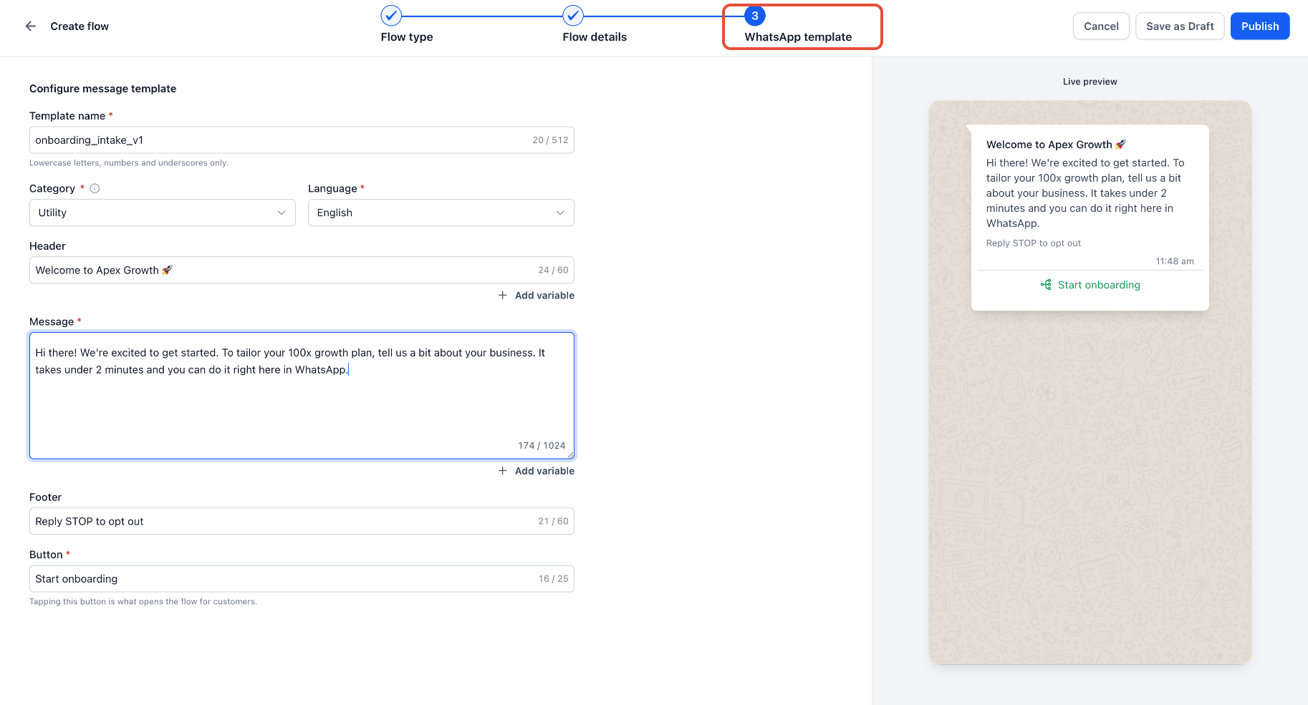Click the Tapping this button helper text

tap(143, 602)
